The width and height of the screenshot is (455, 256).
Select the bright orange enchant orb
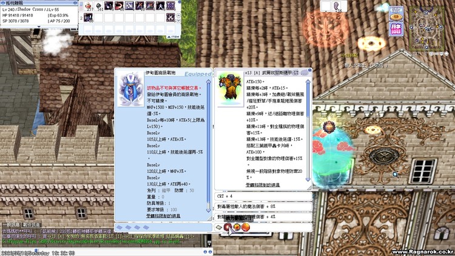tap(246, 227)
